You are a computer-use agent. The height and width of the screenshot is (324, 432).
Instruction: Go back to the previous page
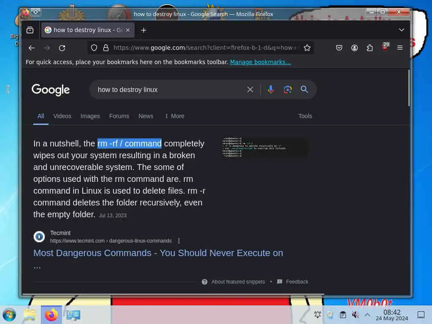click(x=31, y=48)
